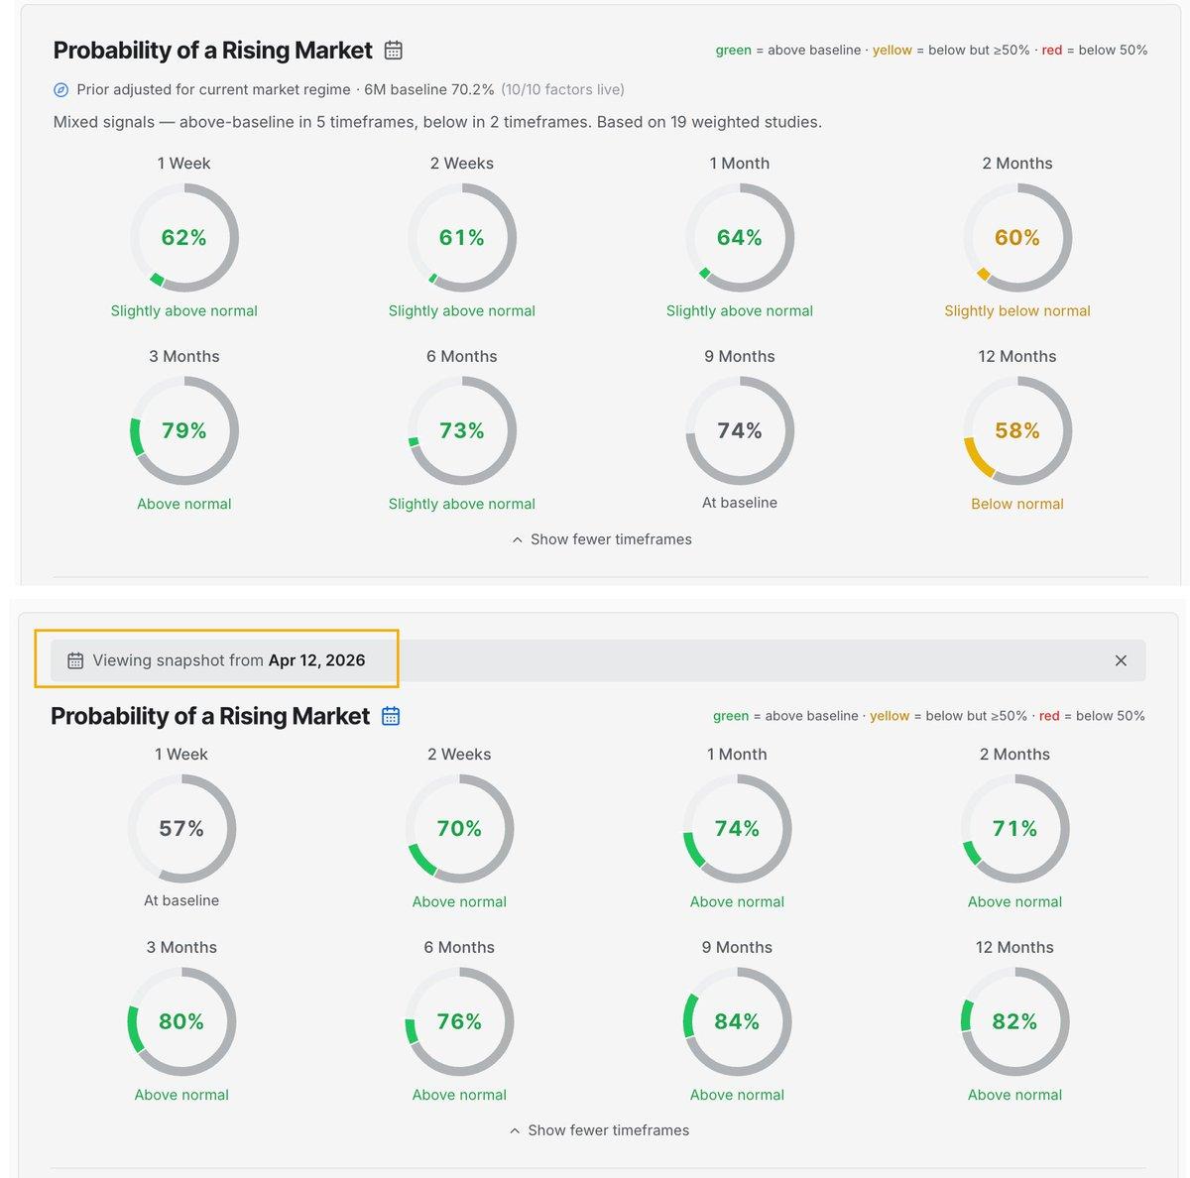Open the calendar icon beside the top panel title
The width and height of the screenshot is (1190, 1178).
tap(393, 50)
